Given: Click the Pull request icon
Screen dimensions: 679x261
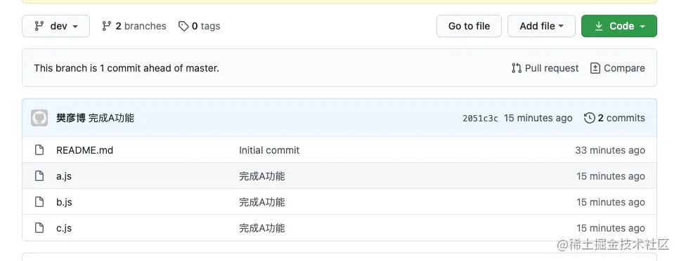Looking at the screenshot, I should click(x=516, y=68).
